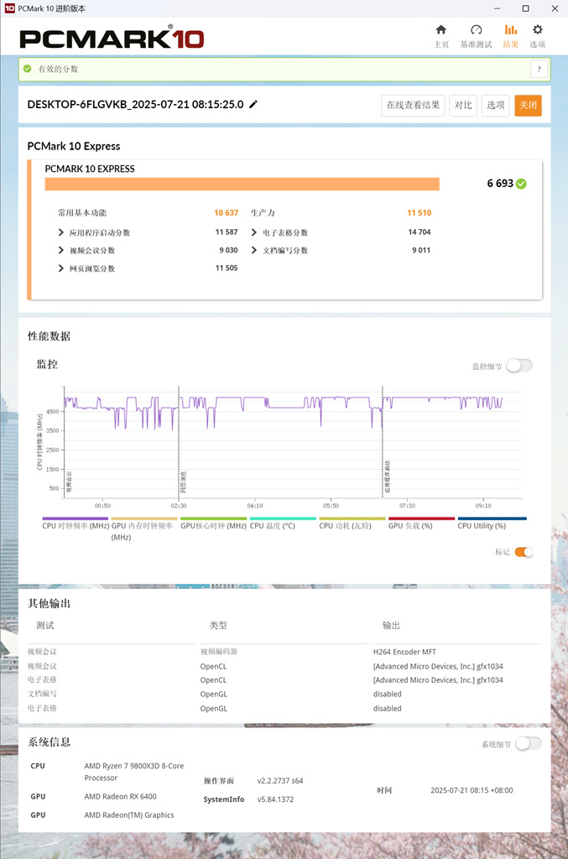Click the 常用基本功能 score 10 637
This screenshot has height=859, width=568.
pyautogui.click(x=227, y=212)
